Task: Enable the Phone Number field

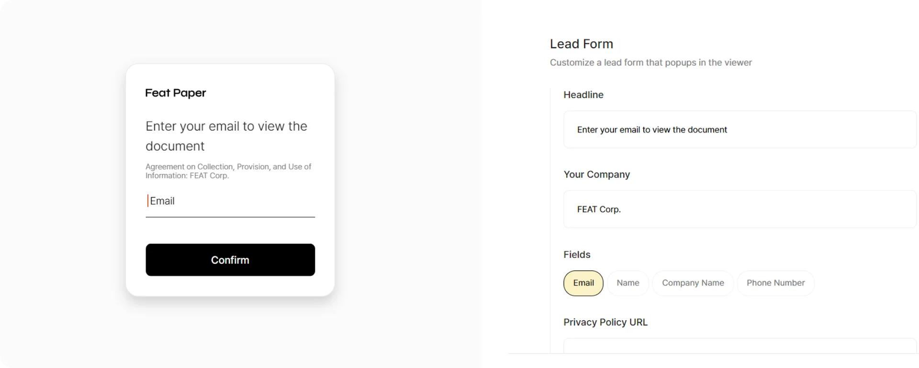Action: [775, 283]
